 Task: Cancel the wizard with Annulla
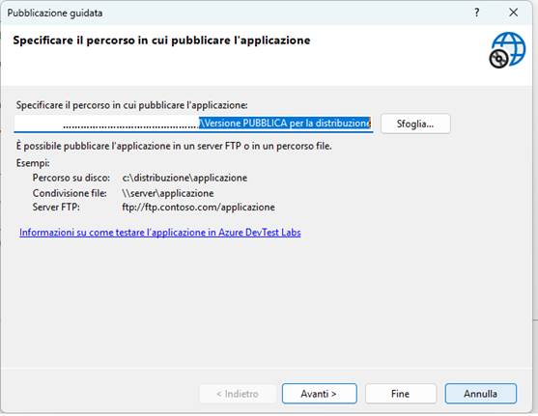coord(480,394)
